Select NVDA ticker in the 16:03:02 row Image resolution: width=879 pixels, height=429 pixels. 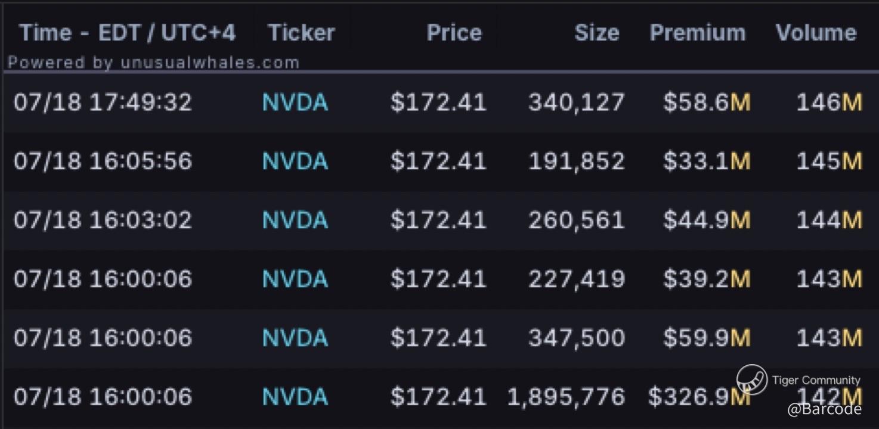pos(295,220)
